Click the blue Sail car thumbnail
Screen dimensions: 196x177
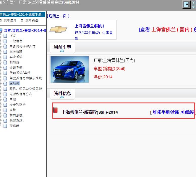click(x=70, y=70)
